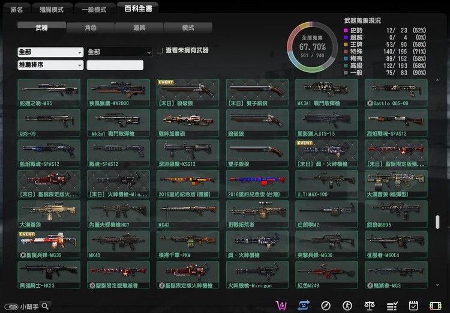Select the 闇影獵人UTS-15 card

(326, 123)
